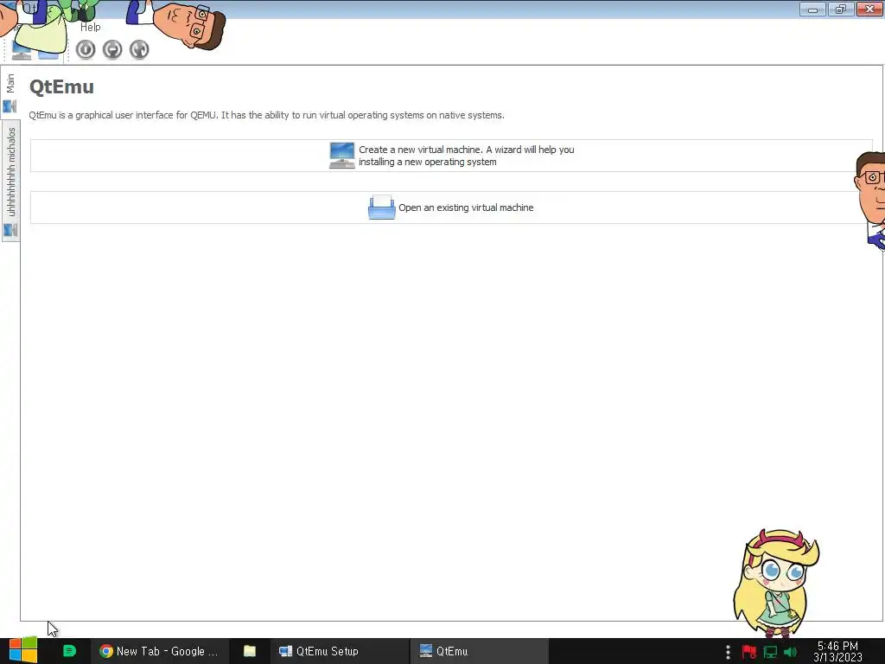Click the green chat app taskbar icon
Image resolution: width=885 pixels, height=664 pixels.
pos(69,651)
